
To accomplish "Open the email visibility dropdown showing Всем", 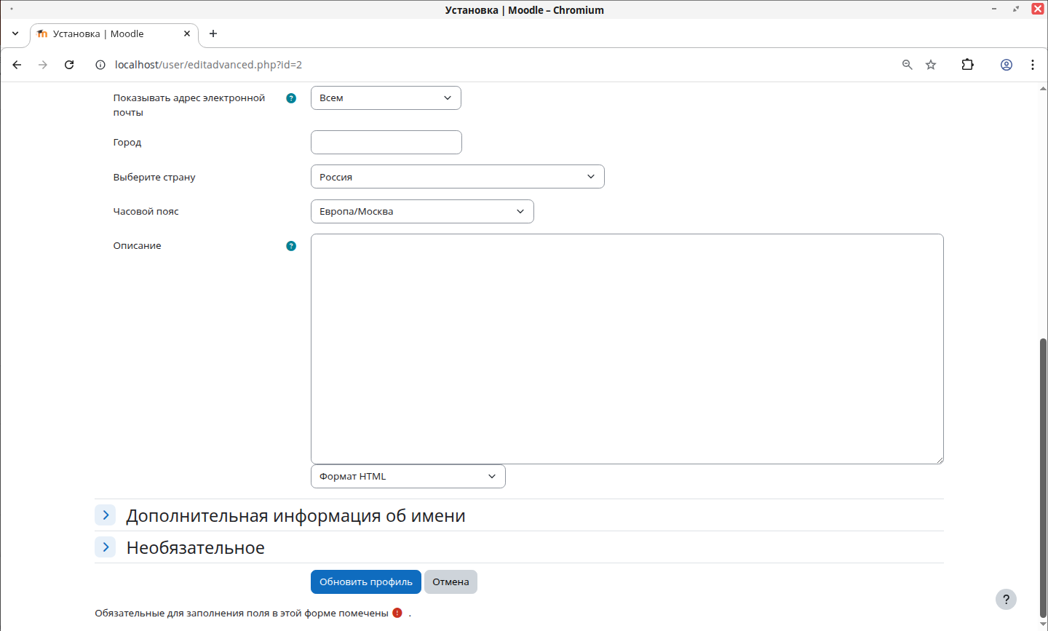I will pyautogui.click(x=386, y=98).
